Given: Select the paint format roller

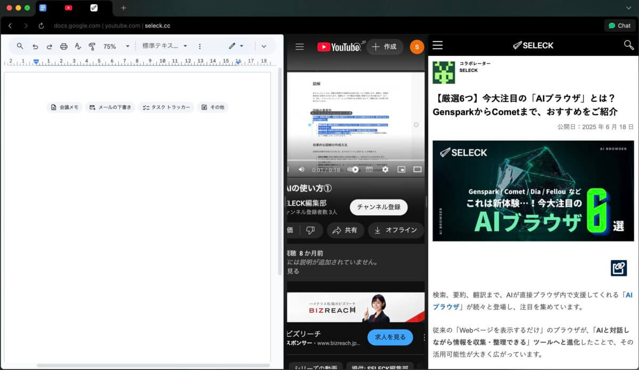Looking at the screenshot, I should click(92, 46).
